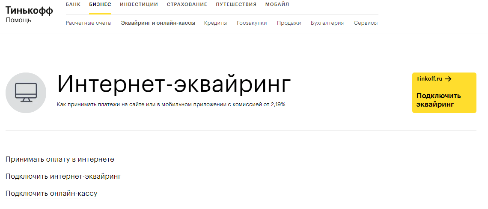488x209 pixels.
Task: Open Принимать оплату в интернете link
Action: click(60, 160)
